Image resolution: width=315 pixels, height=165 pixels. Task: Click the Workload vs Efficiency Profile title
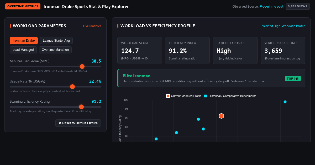[158, 26]
